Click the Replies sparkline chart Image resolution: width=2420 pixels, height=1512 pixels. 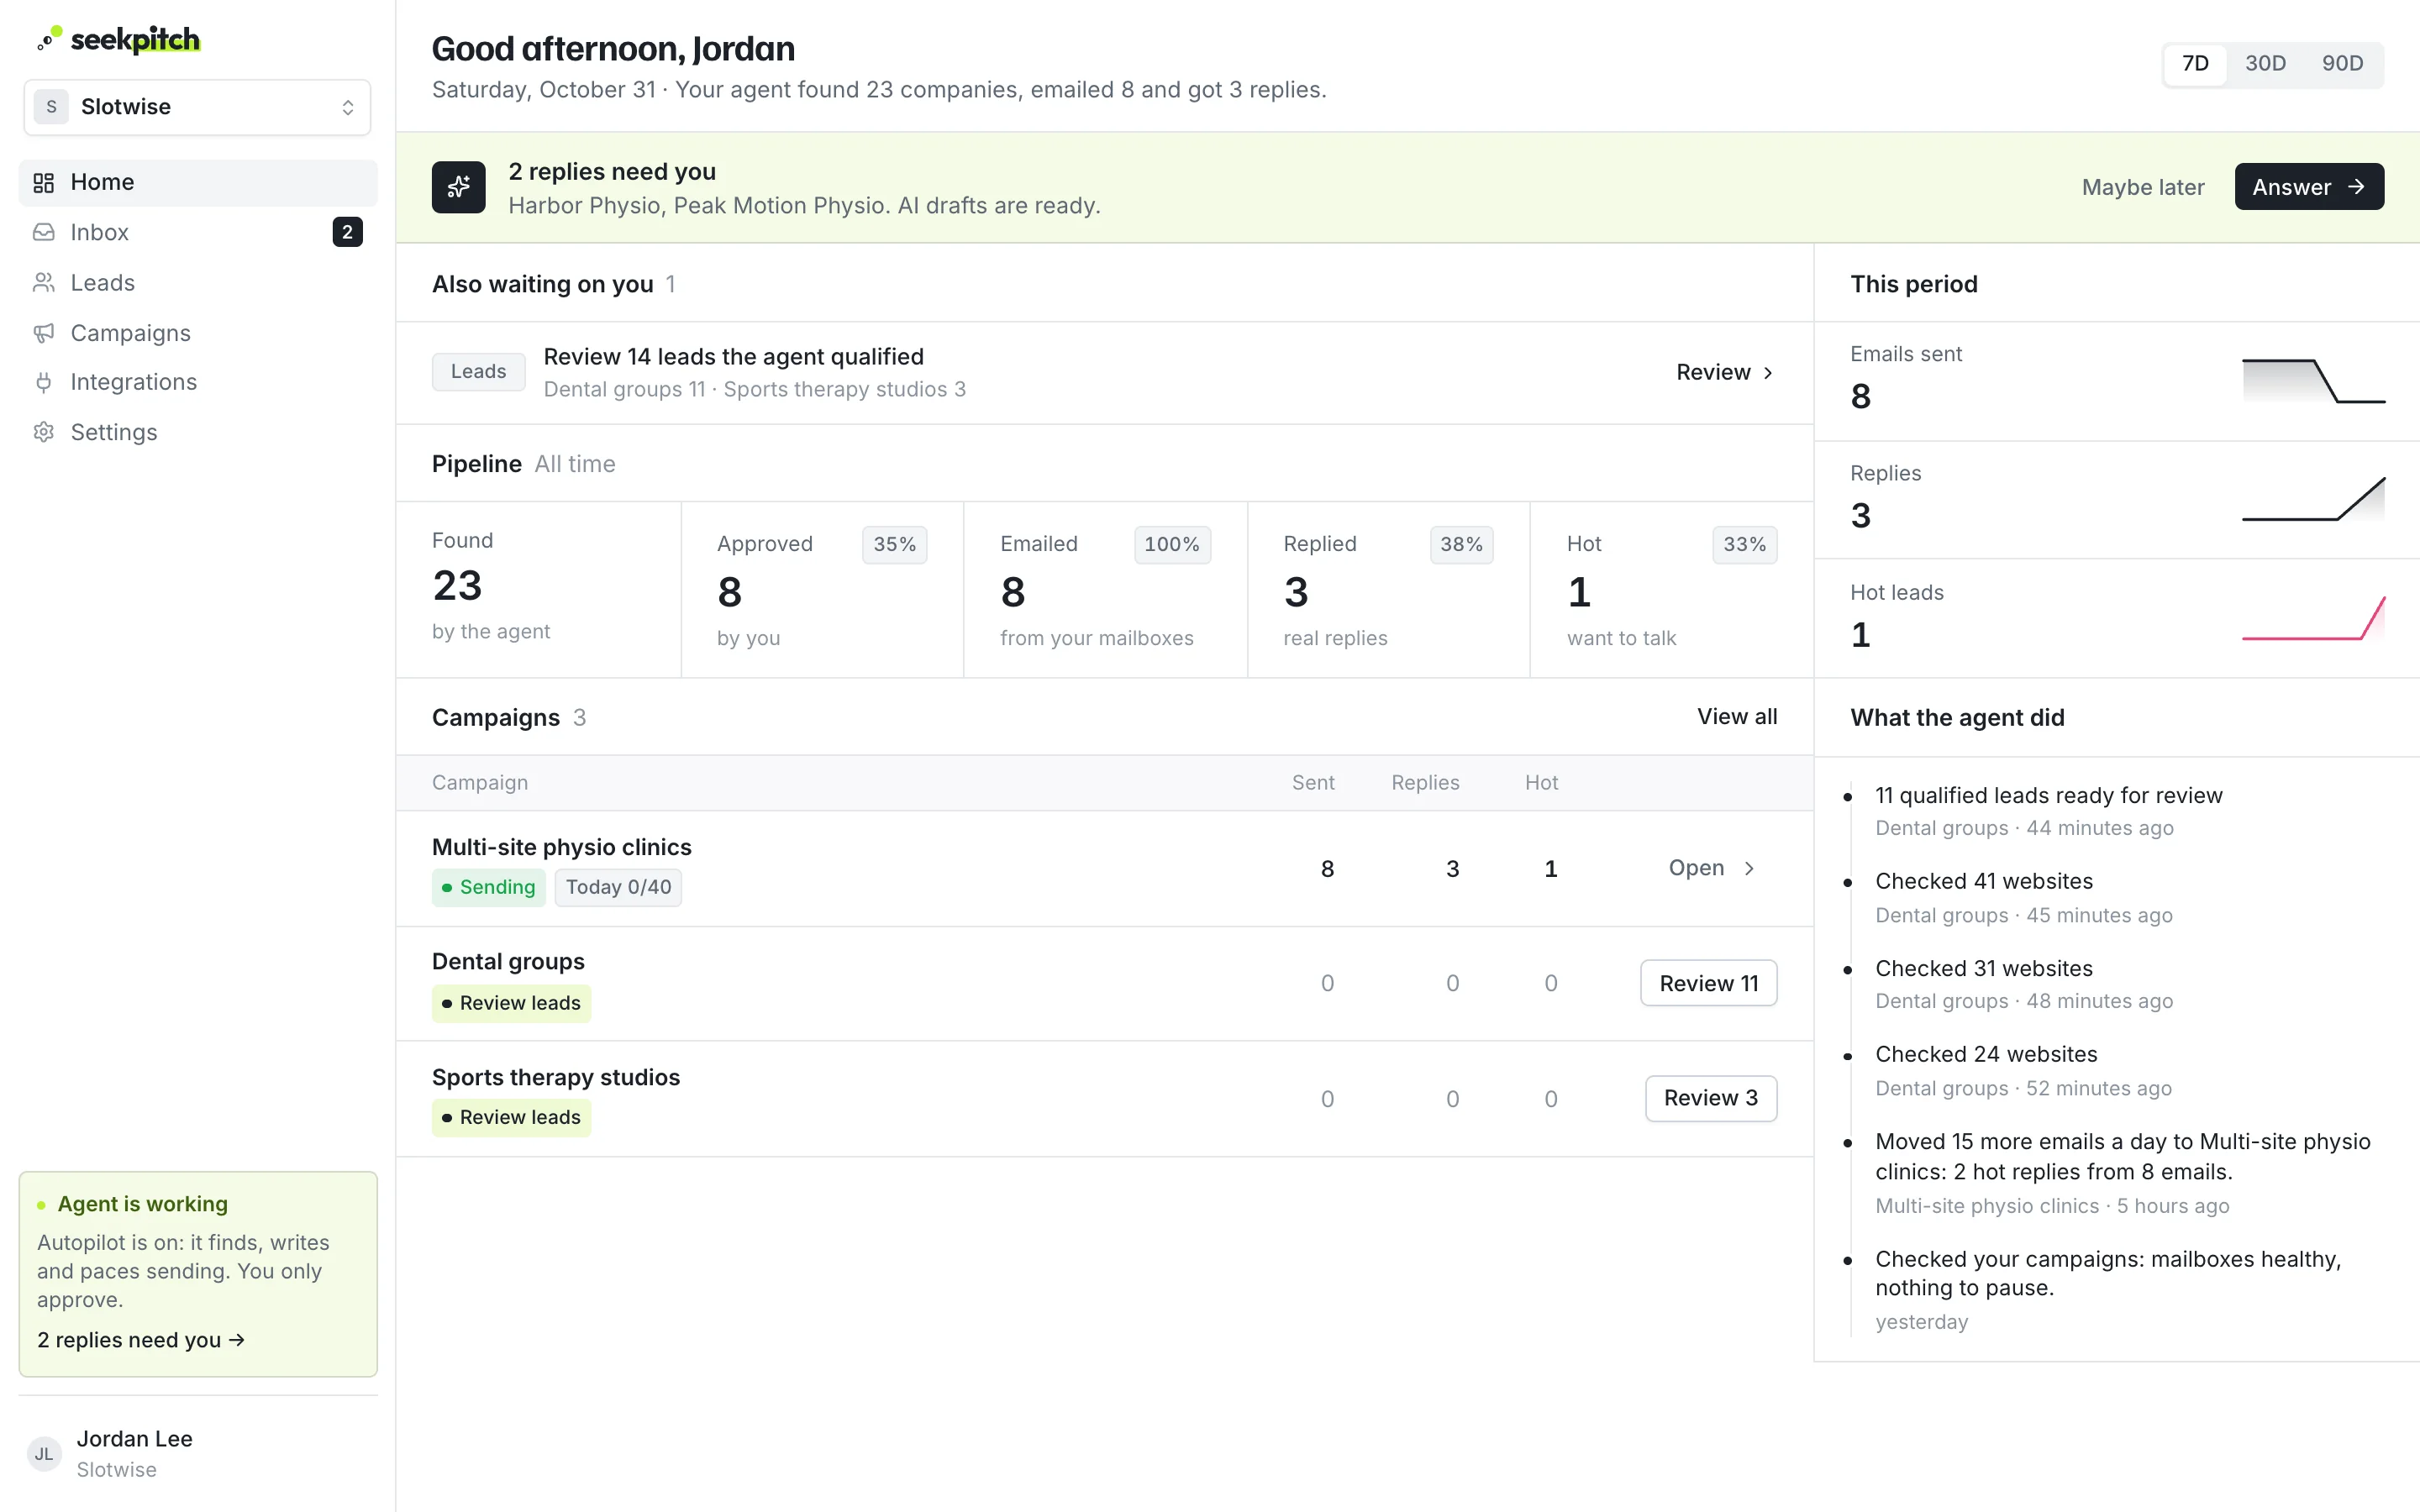click(x=2313, y=499)
